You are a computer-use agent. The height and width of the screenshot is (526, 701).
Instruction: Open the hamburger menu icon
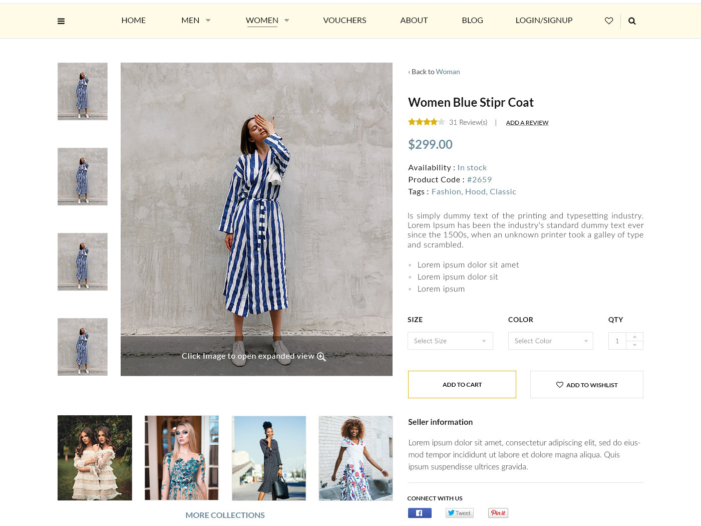61,21
